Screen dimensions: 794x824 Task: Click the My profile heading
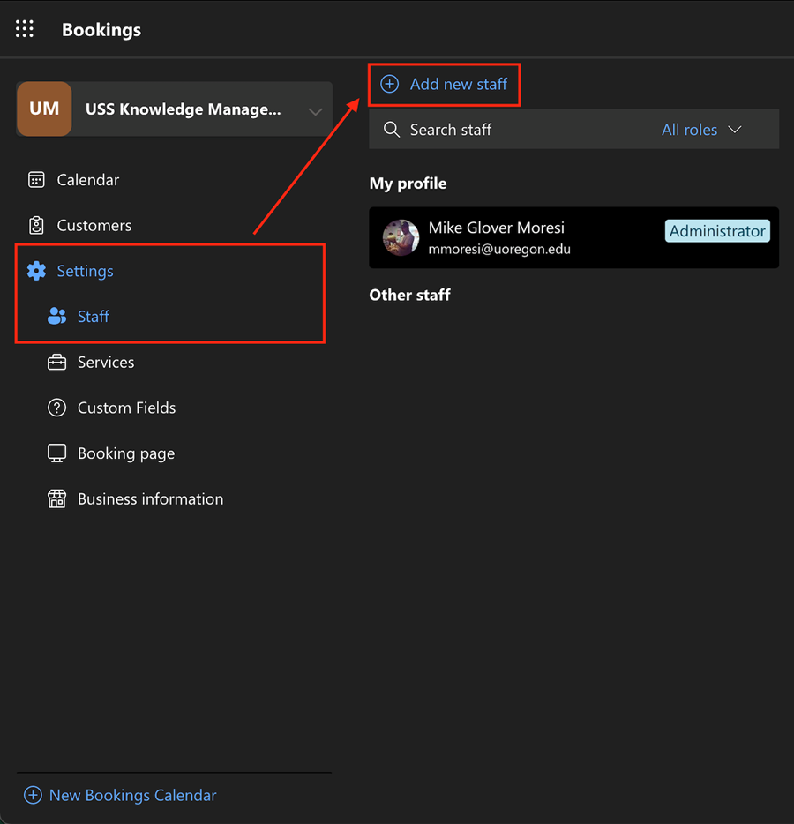pos(408,184)
